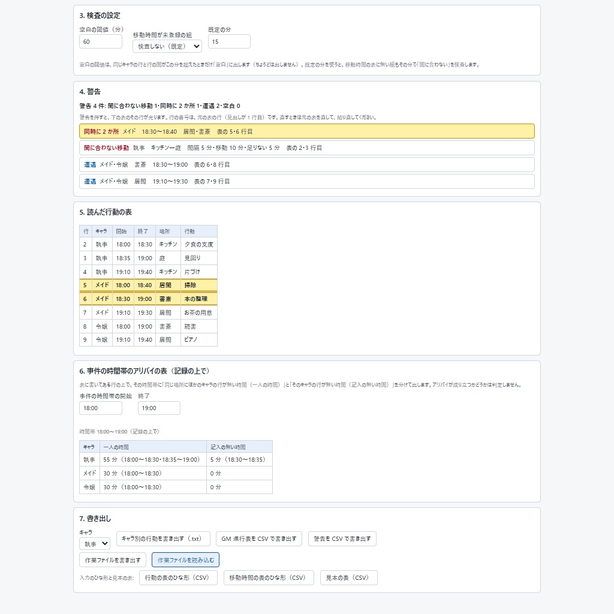Click the 終了 time field showing 19:00
The width and height of the screenshot is (614, 614).
click(x=159, y=408)
